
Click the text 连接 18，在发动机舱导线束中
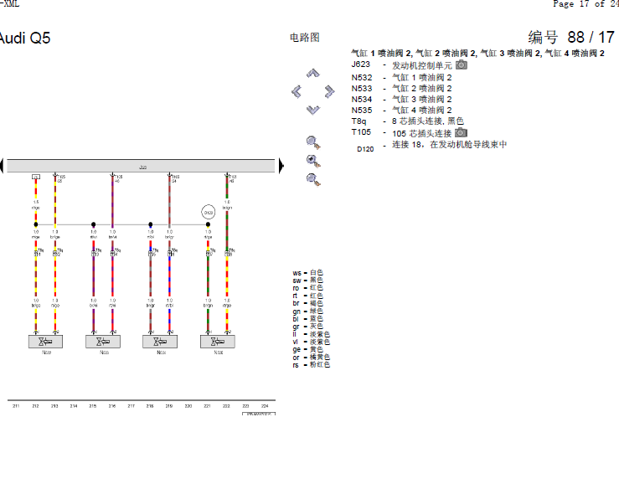point(449,145)
